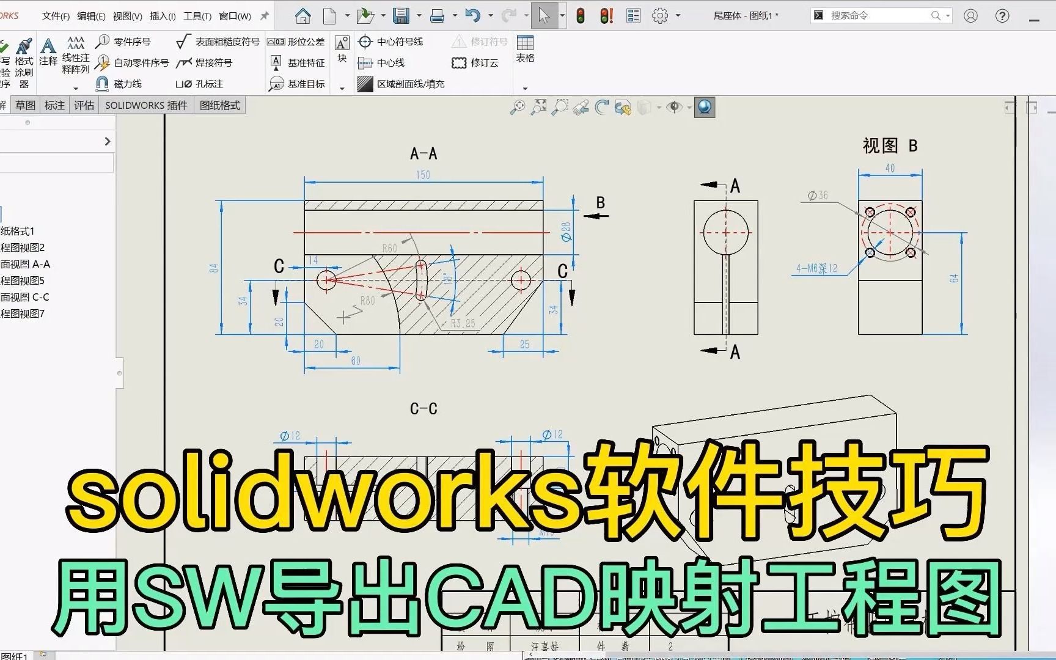This screenshot has width=1056, height=660.
Task: Click the Rotate view icon
Action: point(602,108)
